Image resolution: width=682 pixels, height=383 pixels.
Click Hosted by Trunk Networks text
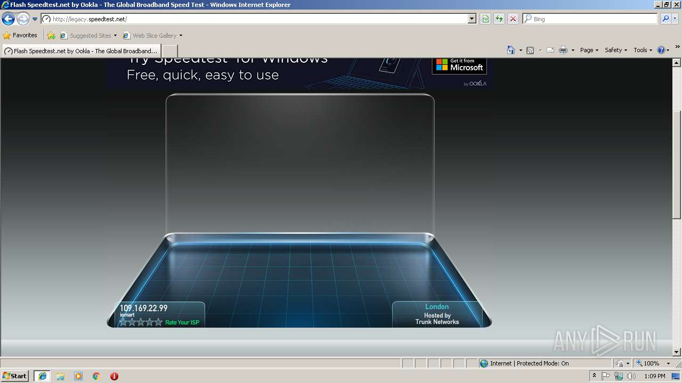tap(437, 319)
